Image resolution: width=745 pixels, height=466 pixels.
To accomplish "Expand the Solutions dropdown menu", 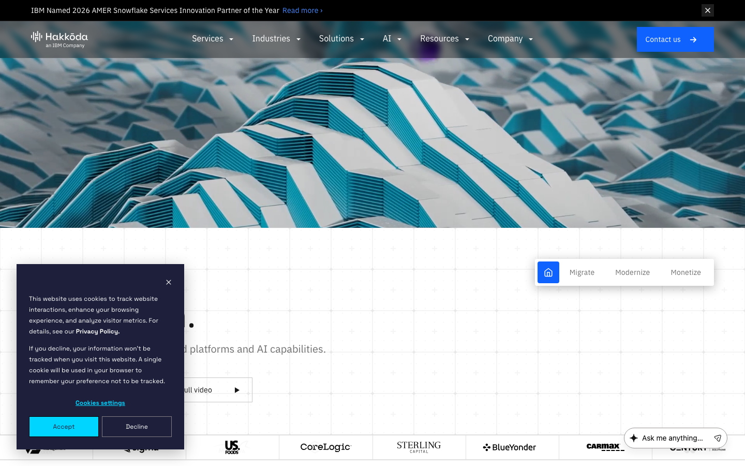I will tap(342, 39).
